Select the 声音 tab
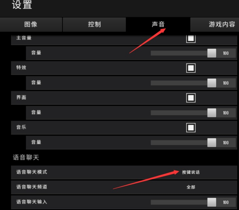 [x=158, y=24]
